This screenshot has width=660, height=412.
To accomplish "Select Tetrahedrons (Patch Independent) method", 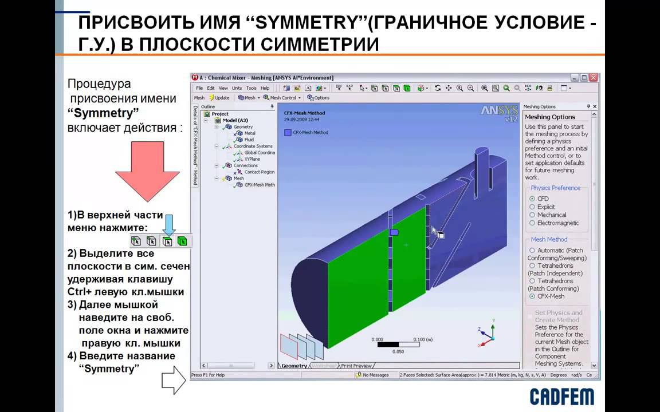I will (532, 266).
